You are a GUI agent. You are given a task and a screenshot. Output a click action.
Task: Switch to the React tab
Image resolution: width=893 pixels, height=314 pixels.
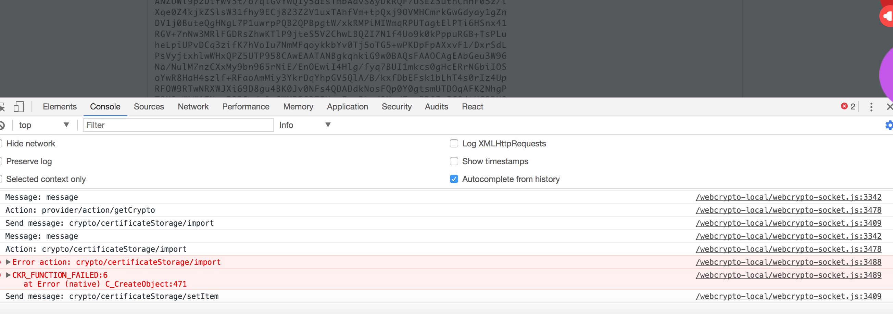473,107
